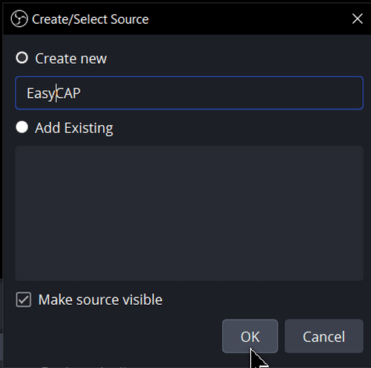371x368 pixels.
Task: Choose the Add Existing radio button
Action: tap(22, 127)
